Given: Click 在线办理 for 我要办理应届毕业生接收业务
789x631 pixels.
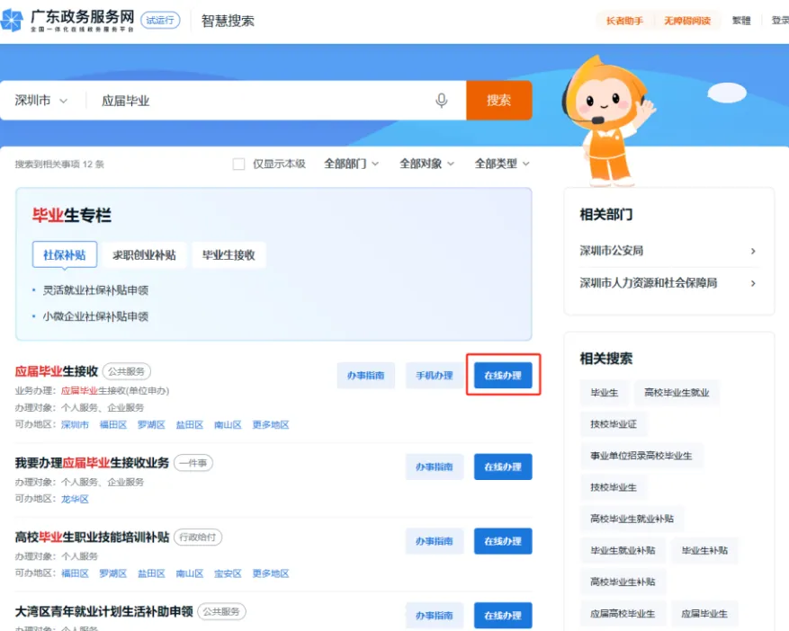Looking at the screenshot, I should 503,467.
